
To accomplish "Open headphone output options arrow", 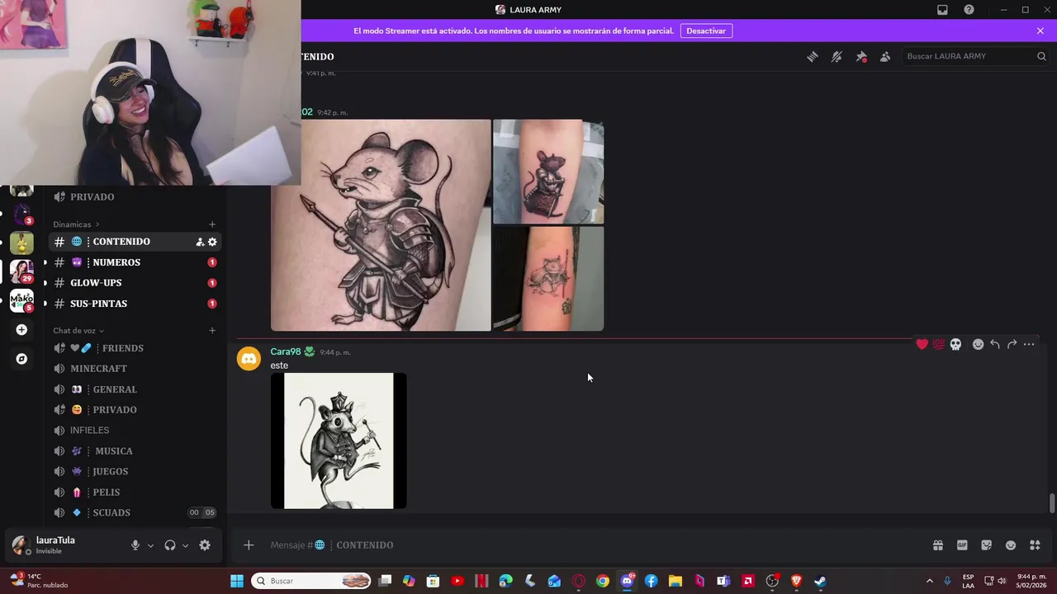I will [x=185, y=545].
